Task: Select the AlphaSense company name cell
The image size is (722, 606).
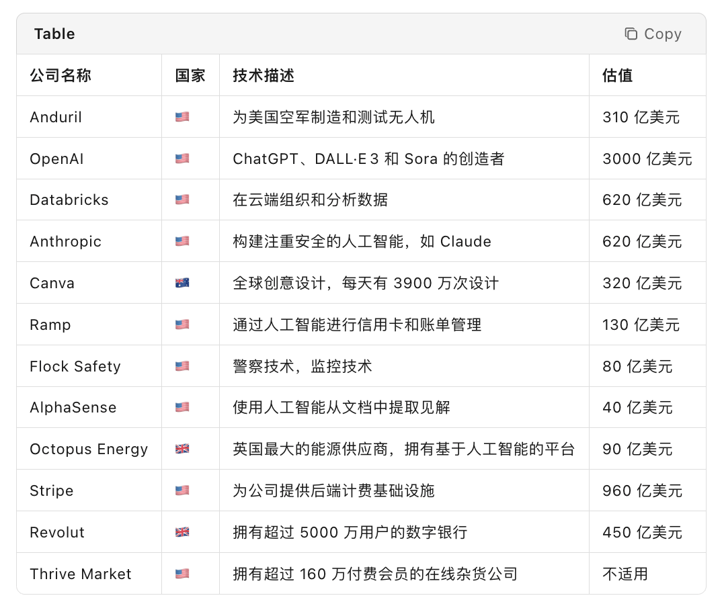Action: tap(89, 407)
